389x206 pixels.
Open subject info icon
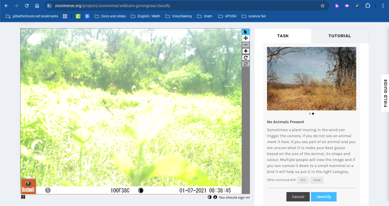point(215,197)
